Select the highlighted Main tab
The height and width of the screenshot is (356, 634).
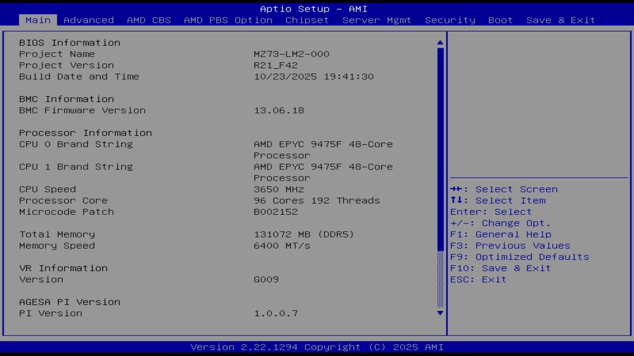point(38,20)
